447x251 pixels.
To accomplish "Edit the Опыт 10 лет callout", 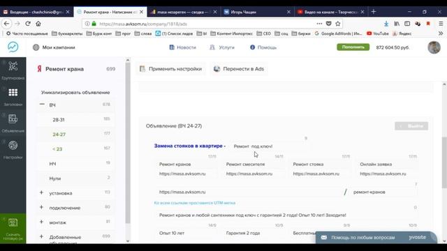I will pyautogui.click(x=186, y=233).
